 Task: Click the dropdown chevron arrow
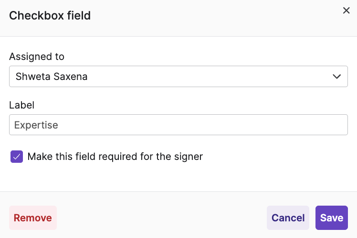pos(337,76)
